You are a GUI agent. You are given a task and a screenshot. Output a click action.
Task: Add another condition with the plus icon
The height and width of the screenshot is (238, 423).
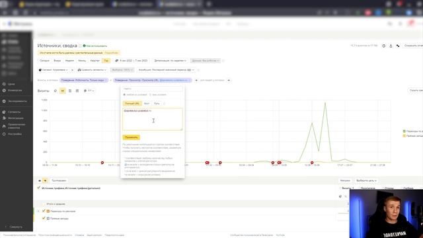196,81
